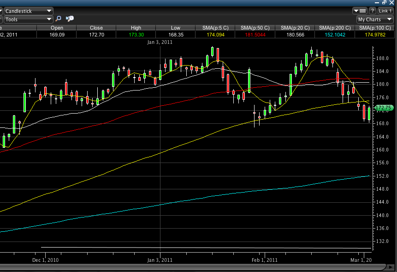Click the zoom in magnifier icon
This screenshot has width=397, height=272.
click(x=58, y=19)
